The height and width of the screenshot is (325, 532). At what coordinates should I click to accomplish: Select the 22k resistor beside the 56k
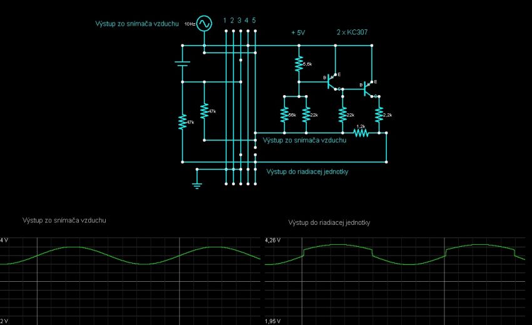pyautogui.click(x=306, y=115)
